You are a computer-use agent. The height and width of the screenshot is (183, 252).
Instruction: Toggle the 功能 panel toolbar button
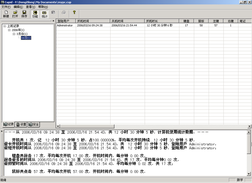pos(35,14)
